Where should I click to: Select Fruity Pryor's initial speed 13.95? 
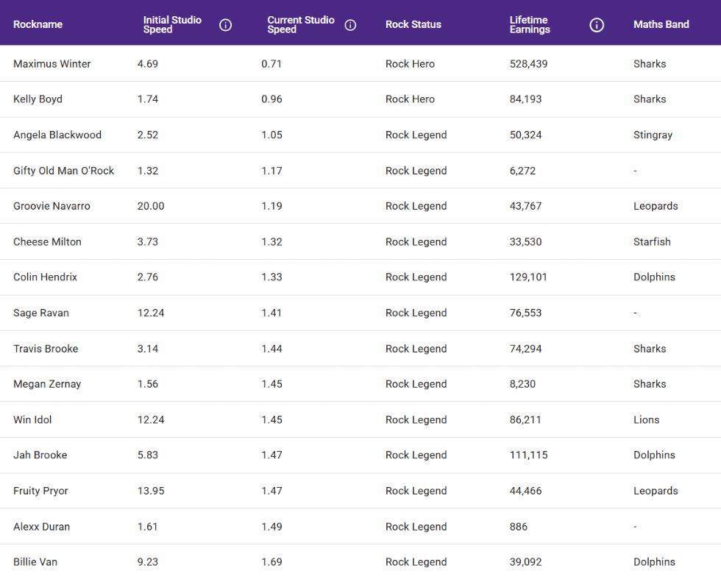[x=151, y=491]
